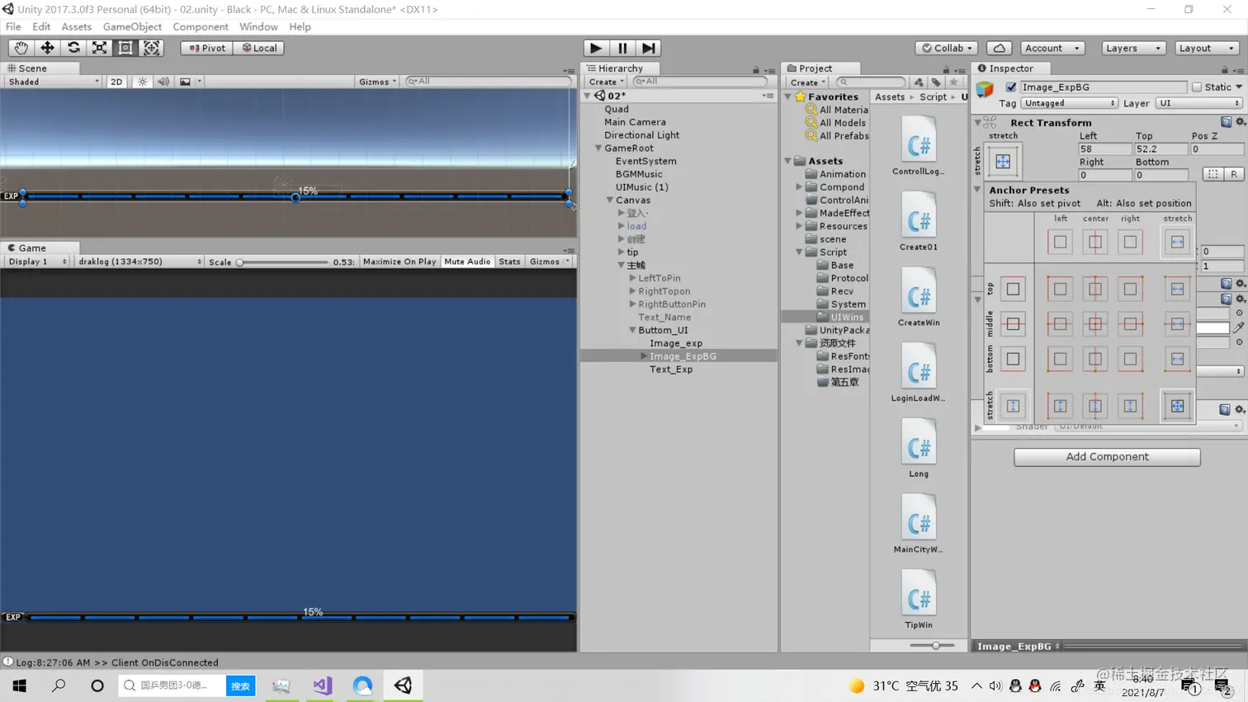Select the Rect Transform tool
The width and height of the screenshot is (1248, 702).
click(125, 48)
